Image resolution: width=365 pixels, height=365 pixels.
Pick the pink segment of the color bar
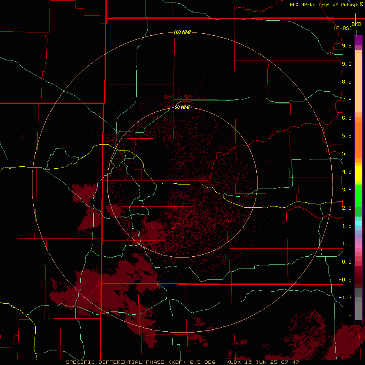(x=358, y=246)
